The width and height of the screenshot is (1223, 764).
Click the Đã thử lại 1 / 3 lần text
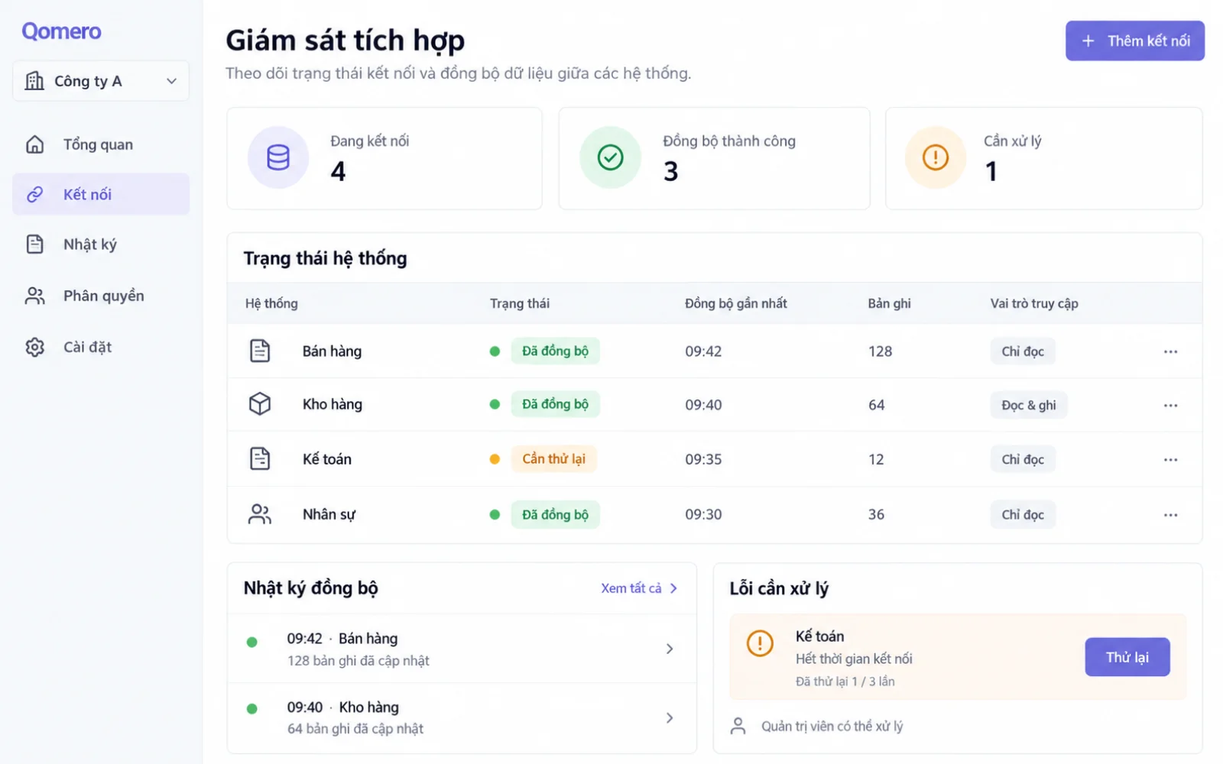coord(845,681)
